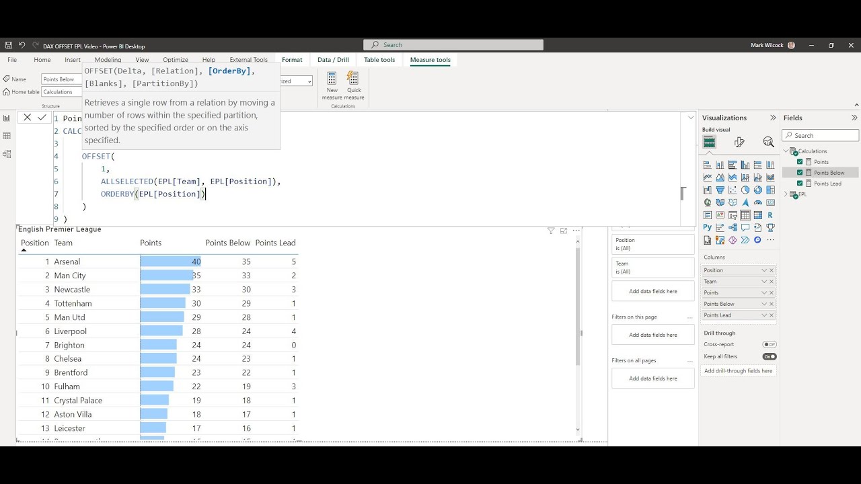861x484 pixels.
Task: Choose the scatter chart visual
Action: coord(733,190)
